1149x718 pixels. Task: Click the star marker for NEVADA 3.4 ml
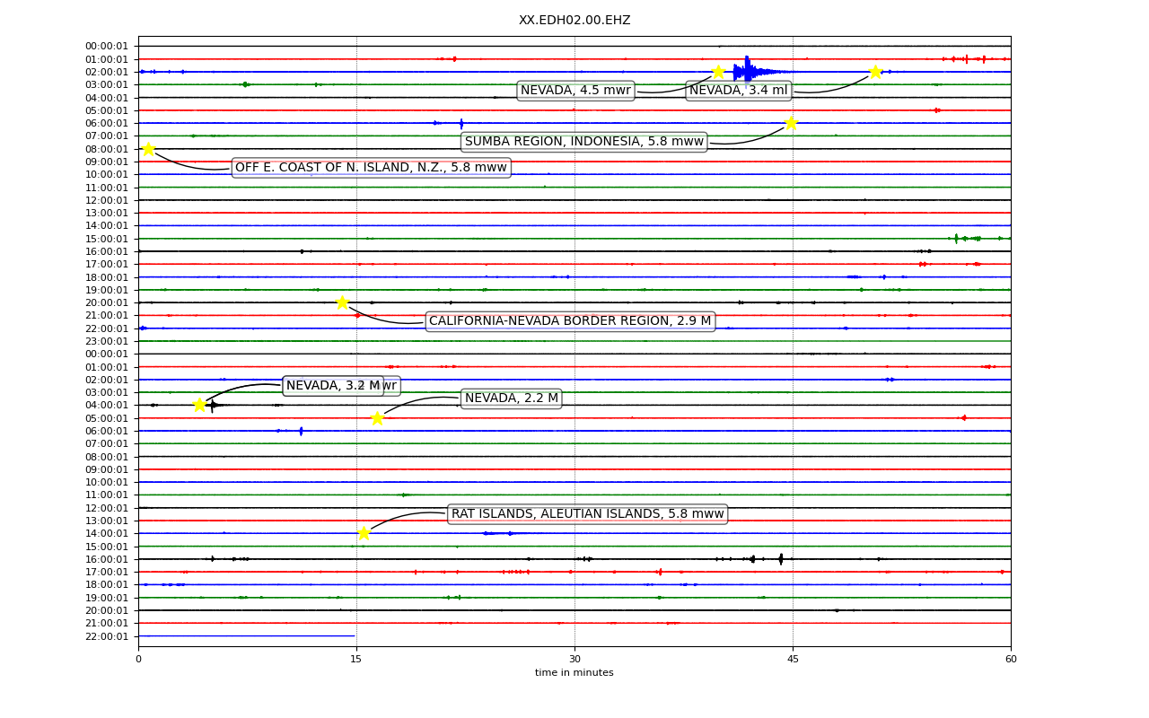[x=875, y=72]
